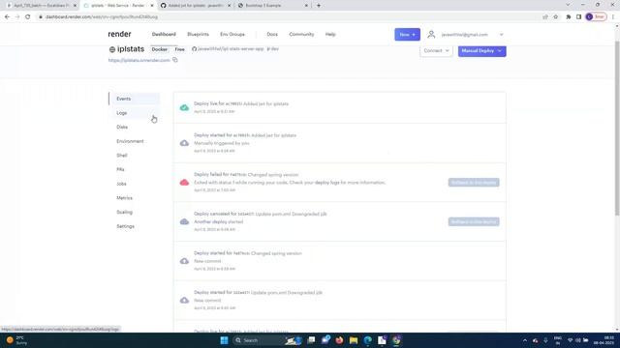620x348 pixels.
Task: Open commit link in Deploy live event
Action: 234,103
